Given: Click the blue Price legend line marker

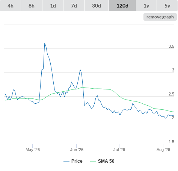Looking at the screenshot, I should [x=66, y=161].
